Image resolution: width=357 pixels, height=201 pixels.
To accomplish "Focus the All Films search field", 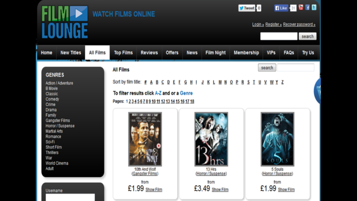I will click(x=296, y=68).
